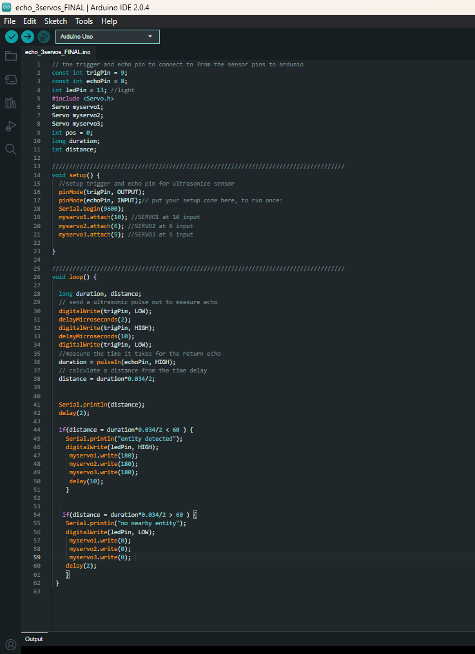Click line number 44 in the gutter
This screenshot has height=654, width=475.
(37, 430)
